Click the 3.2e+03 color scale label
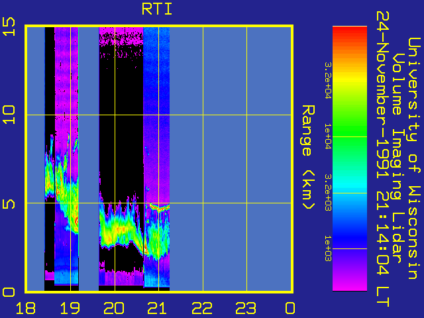Image resolution: width=424 pixels, height=318 pixels. point(328,192)
